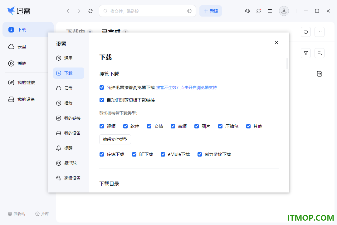Image resolution: width=337 pixels, height=225 pixels.
Task: Select 高级设置 settings category
Action: (69, 178)
